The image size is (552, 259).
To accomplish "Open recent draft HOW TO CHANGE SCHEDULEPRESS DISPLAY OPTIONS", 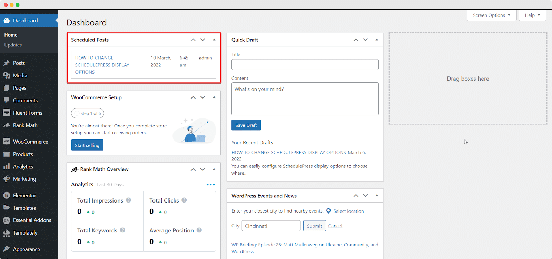I will click(288, 152).
